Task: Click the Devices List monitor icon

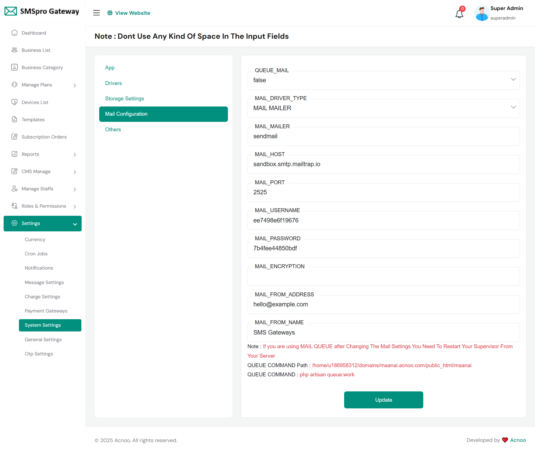Action: click(14, 102)
